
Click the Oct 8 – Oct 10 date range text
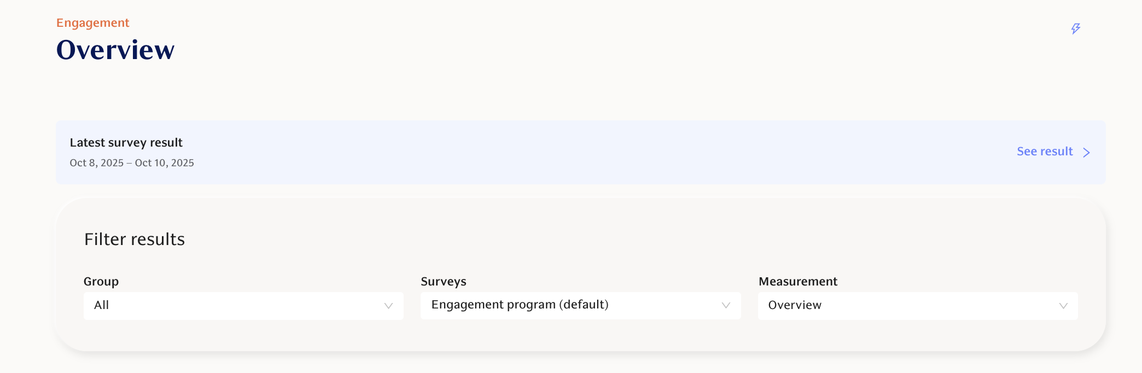(132, 162)
